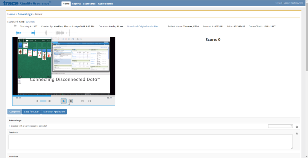Click the Logout link
Viewport: 308px width, 158px height.
tap(287, 3)
